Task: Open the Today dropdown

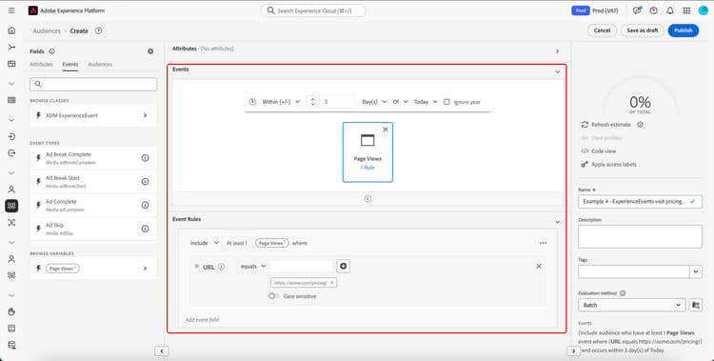Action: click(x=426, y=102)
